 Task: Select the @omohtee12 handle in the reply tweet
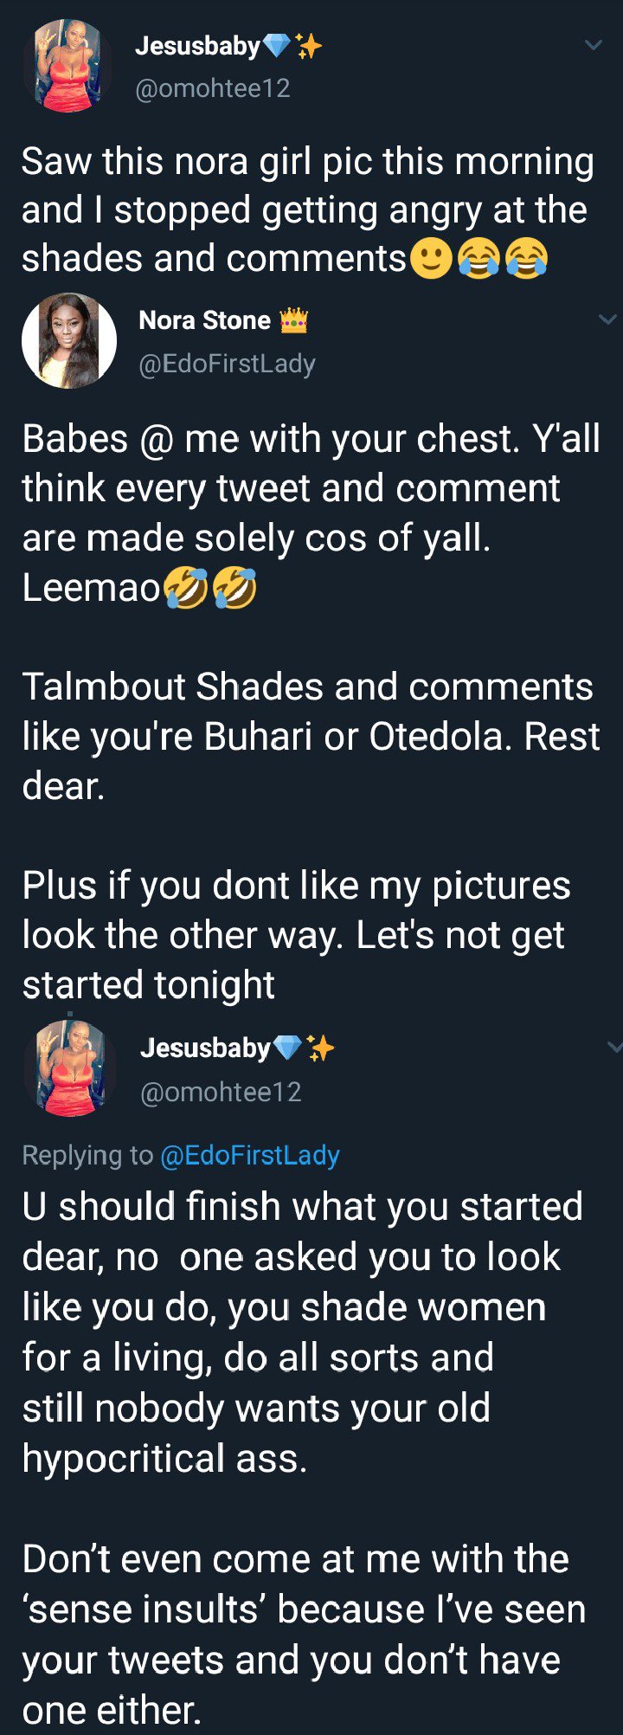click(x=221, y=1092)
